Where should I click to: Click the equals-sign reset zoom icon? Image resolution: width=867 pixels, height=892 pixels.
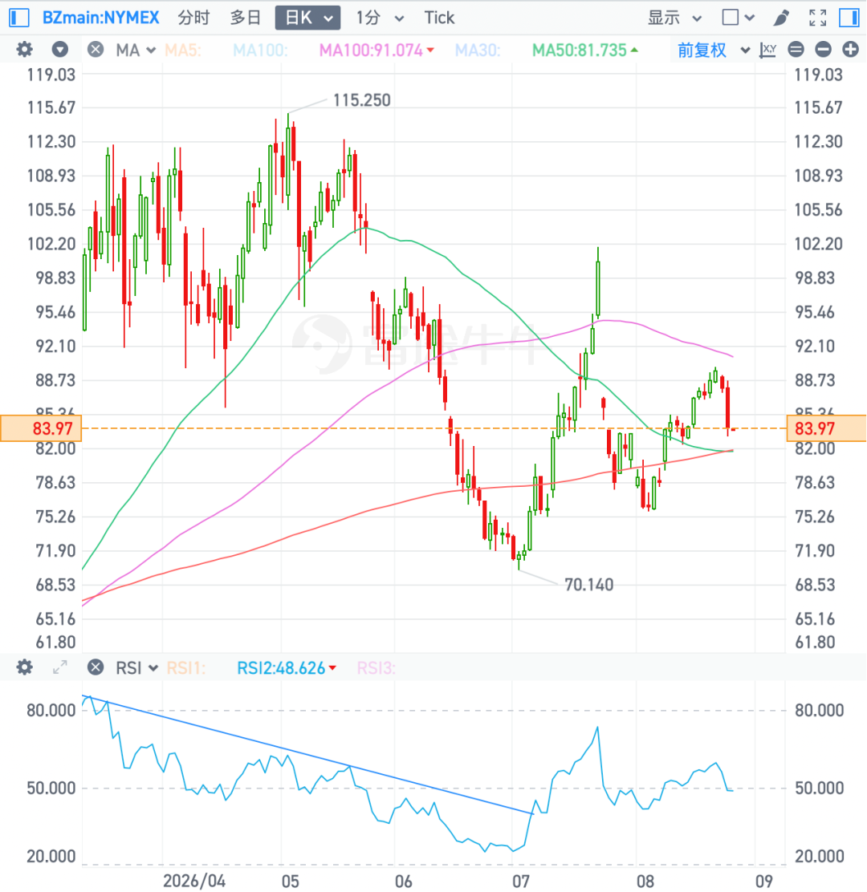pos(796,50)
